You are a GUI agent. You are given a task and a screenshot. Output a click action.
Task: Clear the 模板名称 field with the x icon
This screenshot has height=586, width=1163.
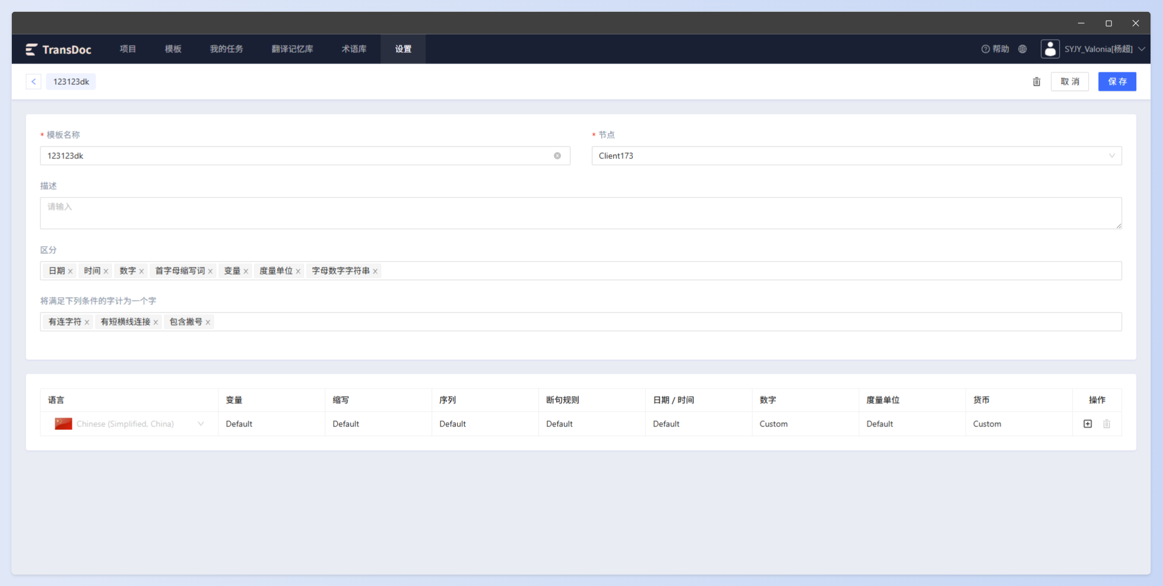click(557, 156)
